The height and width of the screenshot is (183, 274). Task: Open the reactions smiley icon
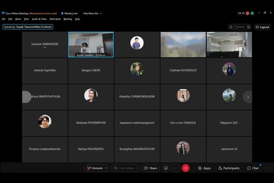click(166, 168)
